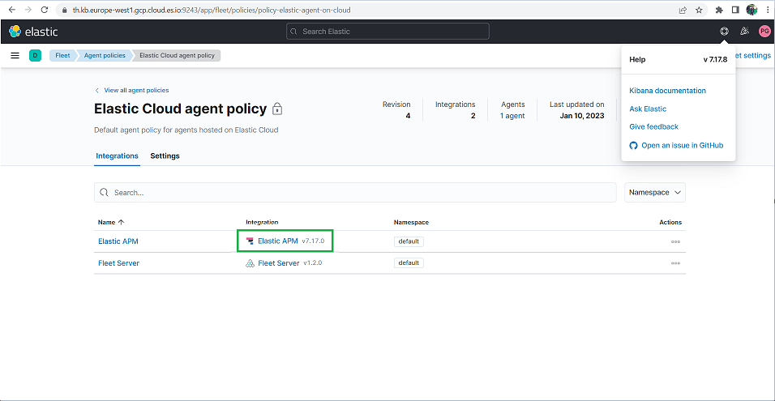Switch to the Settings tab
Image resolution: width=775 pixels, height=401 pixels.
point(165,156)
